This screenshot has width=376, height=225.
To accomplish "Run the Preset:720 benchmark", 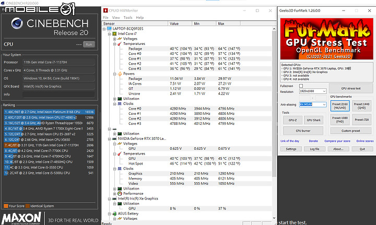I will point(361,120).
